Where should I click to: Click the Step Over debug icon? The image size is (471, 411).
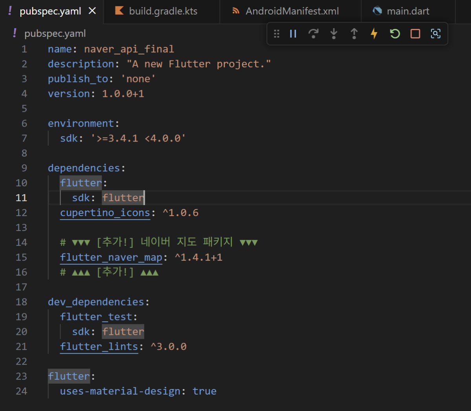point(313,34)
